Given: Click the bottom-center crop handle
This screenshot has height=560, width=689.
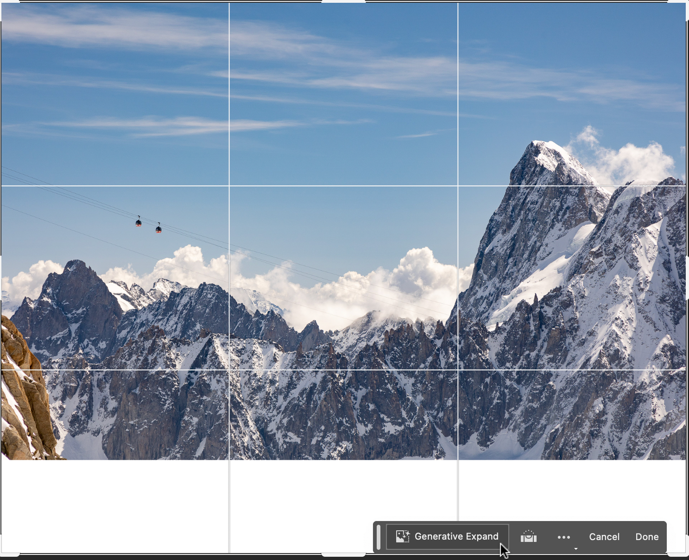Looking at the screenshot, I should click(x=345, y=555).
